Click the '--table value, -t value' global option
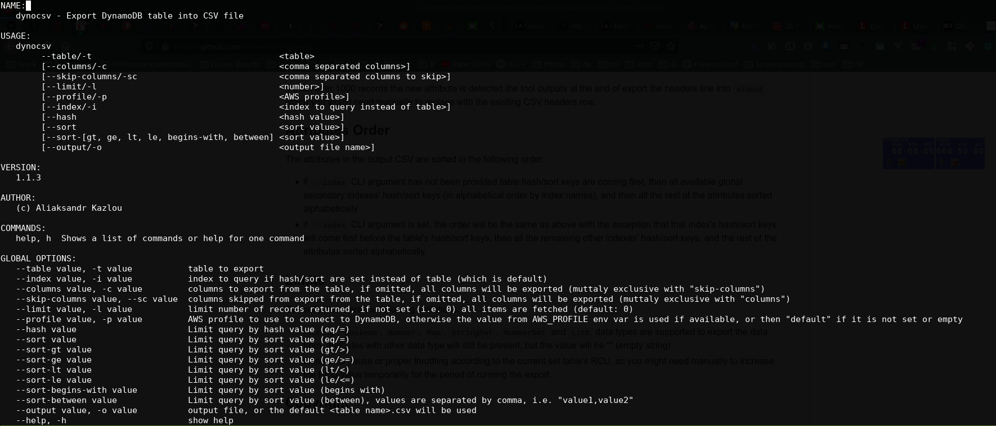The image size is (996, 426). [x=74, y=269]
